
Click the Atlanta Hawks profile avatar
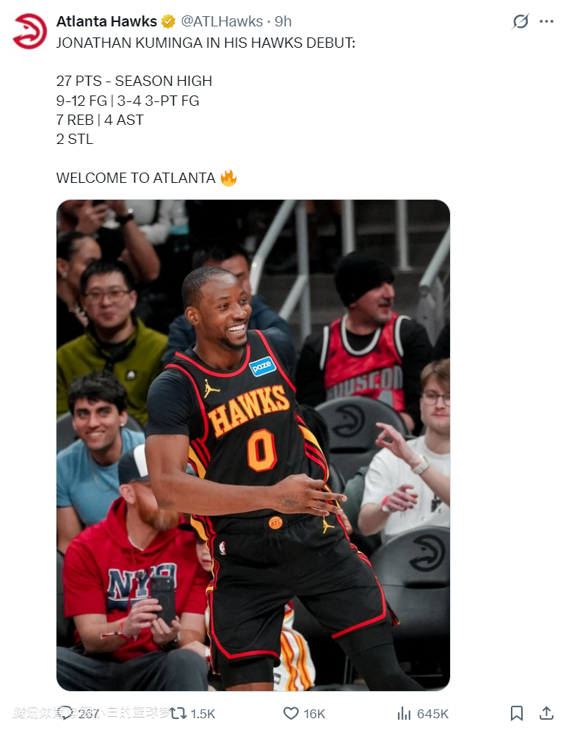click(29, 31)
